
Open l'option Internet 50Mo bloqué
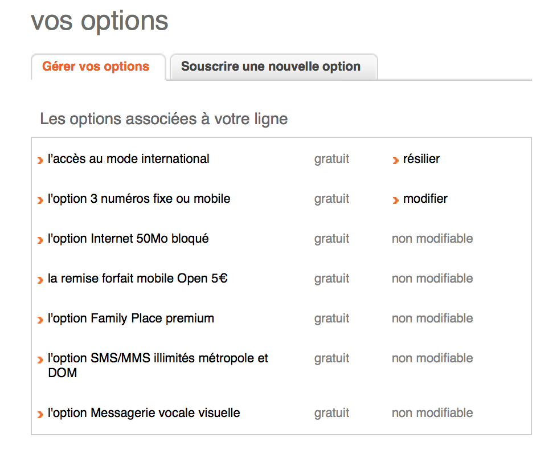pyautogui.click(x=128, y=239)
